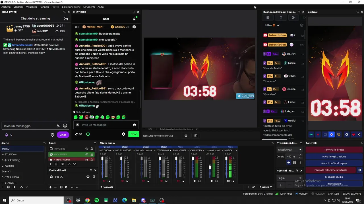Click Avvia il buffer di replay
The height and width of the screenshot is (204, 364).
334,163
